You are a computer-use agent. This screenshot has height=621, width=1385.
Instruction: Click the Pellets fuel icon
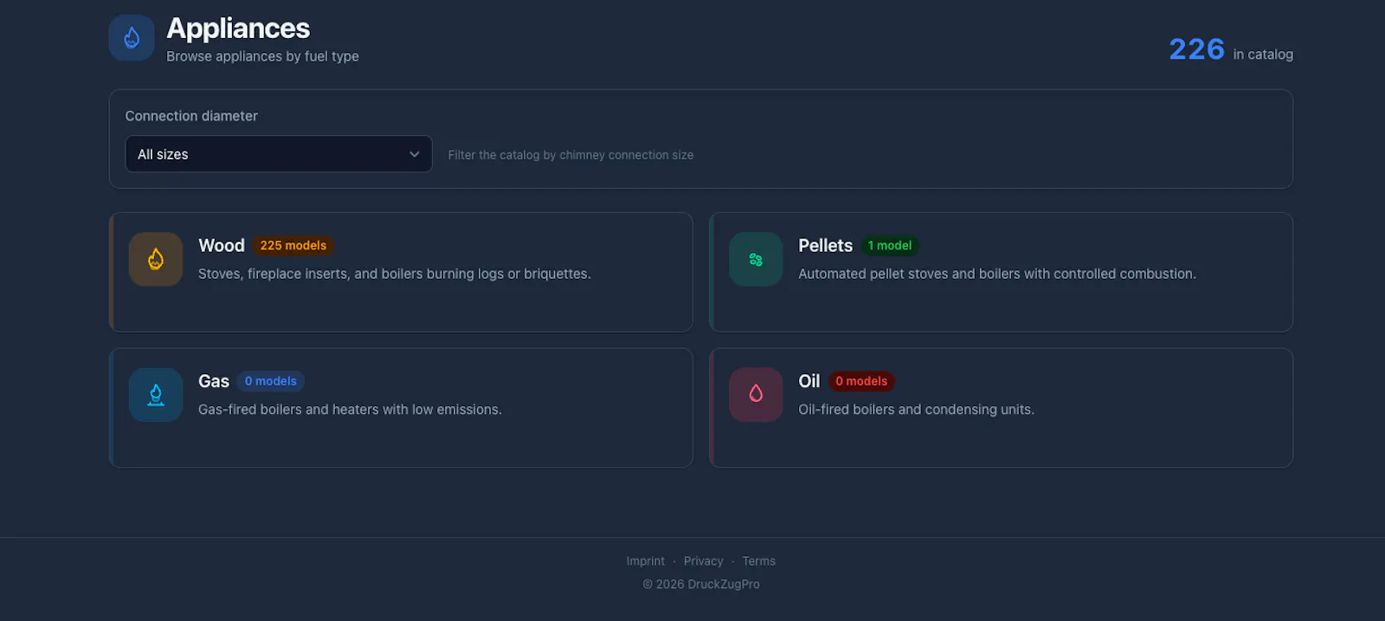coord(756,259)
